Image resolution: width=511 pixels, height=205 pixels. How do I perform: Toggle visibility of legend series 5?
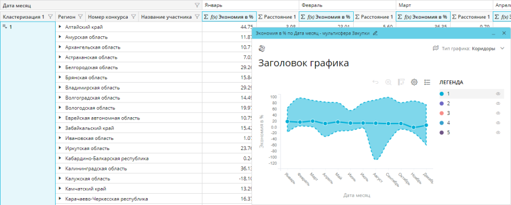(497, 133)
